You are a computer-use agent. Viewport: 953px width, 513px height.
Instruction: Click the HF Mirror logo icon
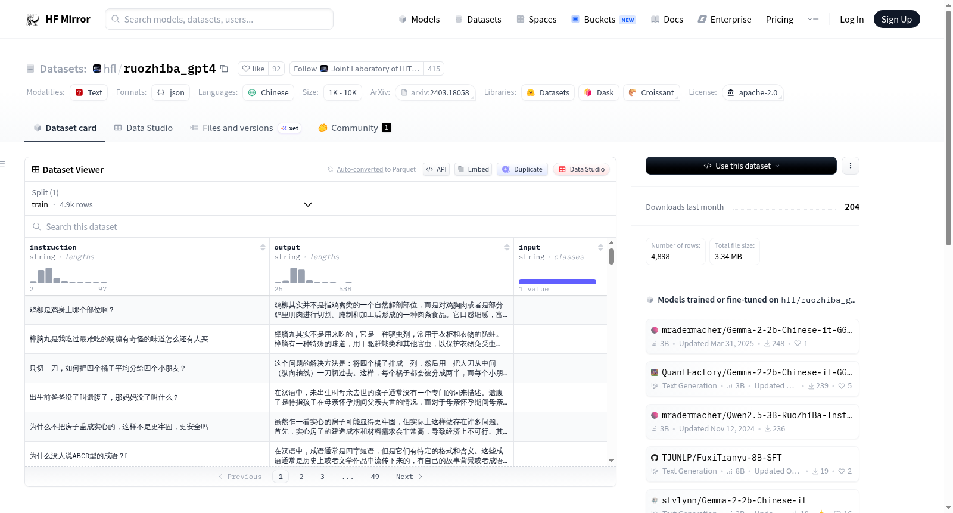(x=33, y=20)
